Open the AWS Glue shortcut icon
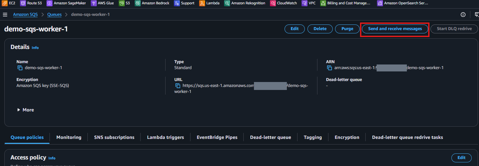This screenshot has width=479, height=166. pyautogui.click(x=93, y=3)
